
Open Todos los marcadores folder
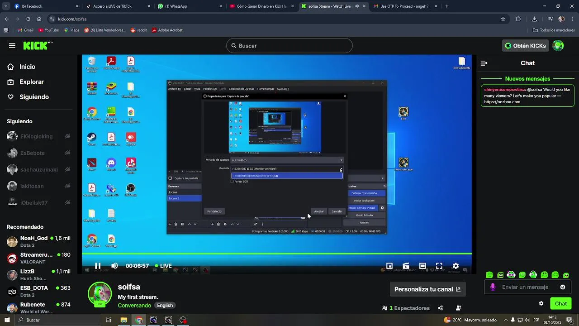[x=554, y=30]
